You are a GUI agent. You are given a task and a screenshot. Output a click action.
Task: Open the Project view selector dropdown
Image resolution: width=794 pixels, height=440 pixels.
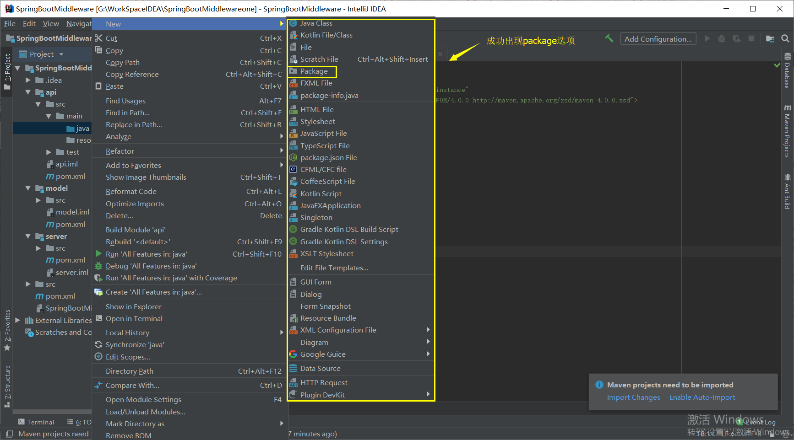point(61,54)
